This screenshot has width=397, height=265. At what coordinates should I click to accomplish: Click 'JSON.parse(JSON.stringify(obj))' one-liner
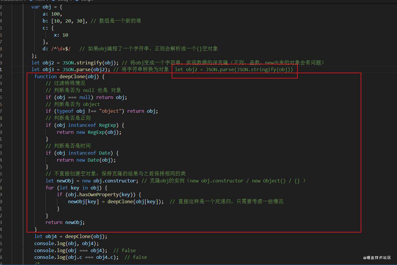pos(249,69)
